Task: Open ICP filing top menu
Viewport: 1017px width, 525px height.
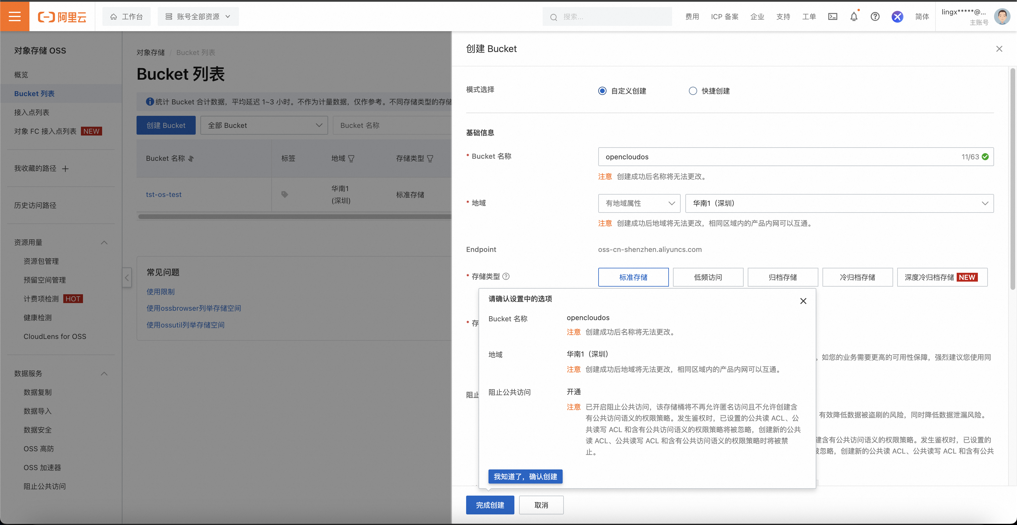Action: tap(724, 16)
